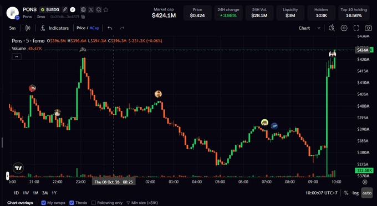Open the candlestick chart style picker
377x206 pixels.
[28, 28]
